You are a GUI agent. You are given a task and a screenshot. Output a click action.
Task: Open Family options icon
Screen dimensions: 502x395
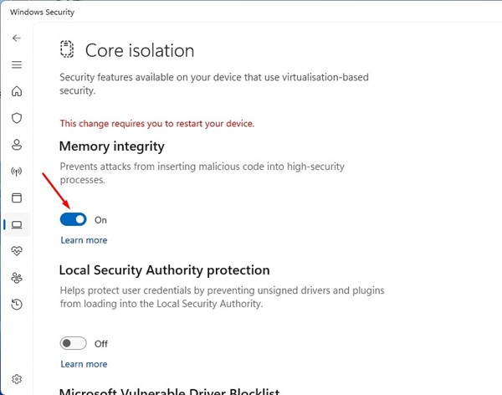point(17,278)
